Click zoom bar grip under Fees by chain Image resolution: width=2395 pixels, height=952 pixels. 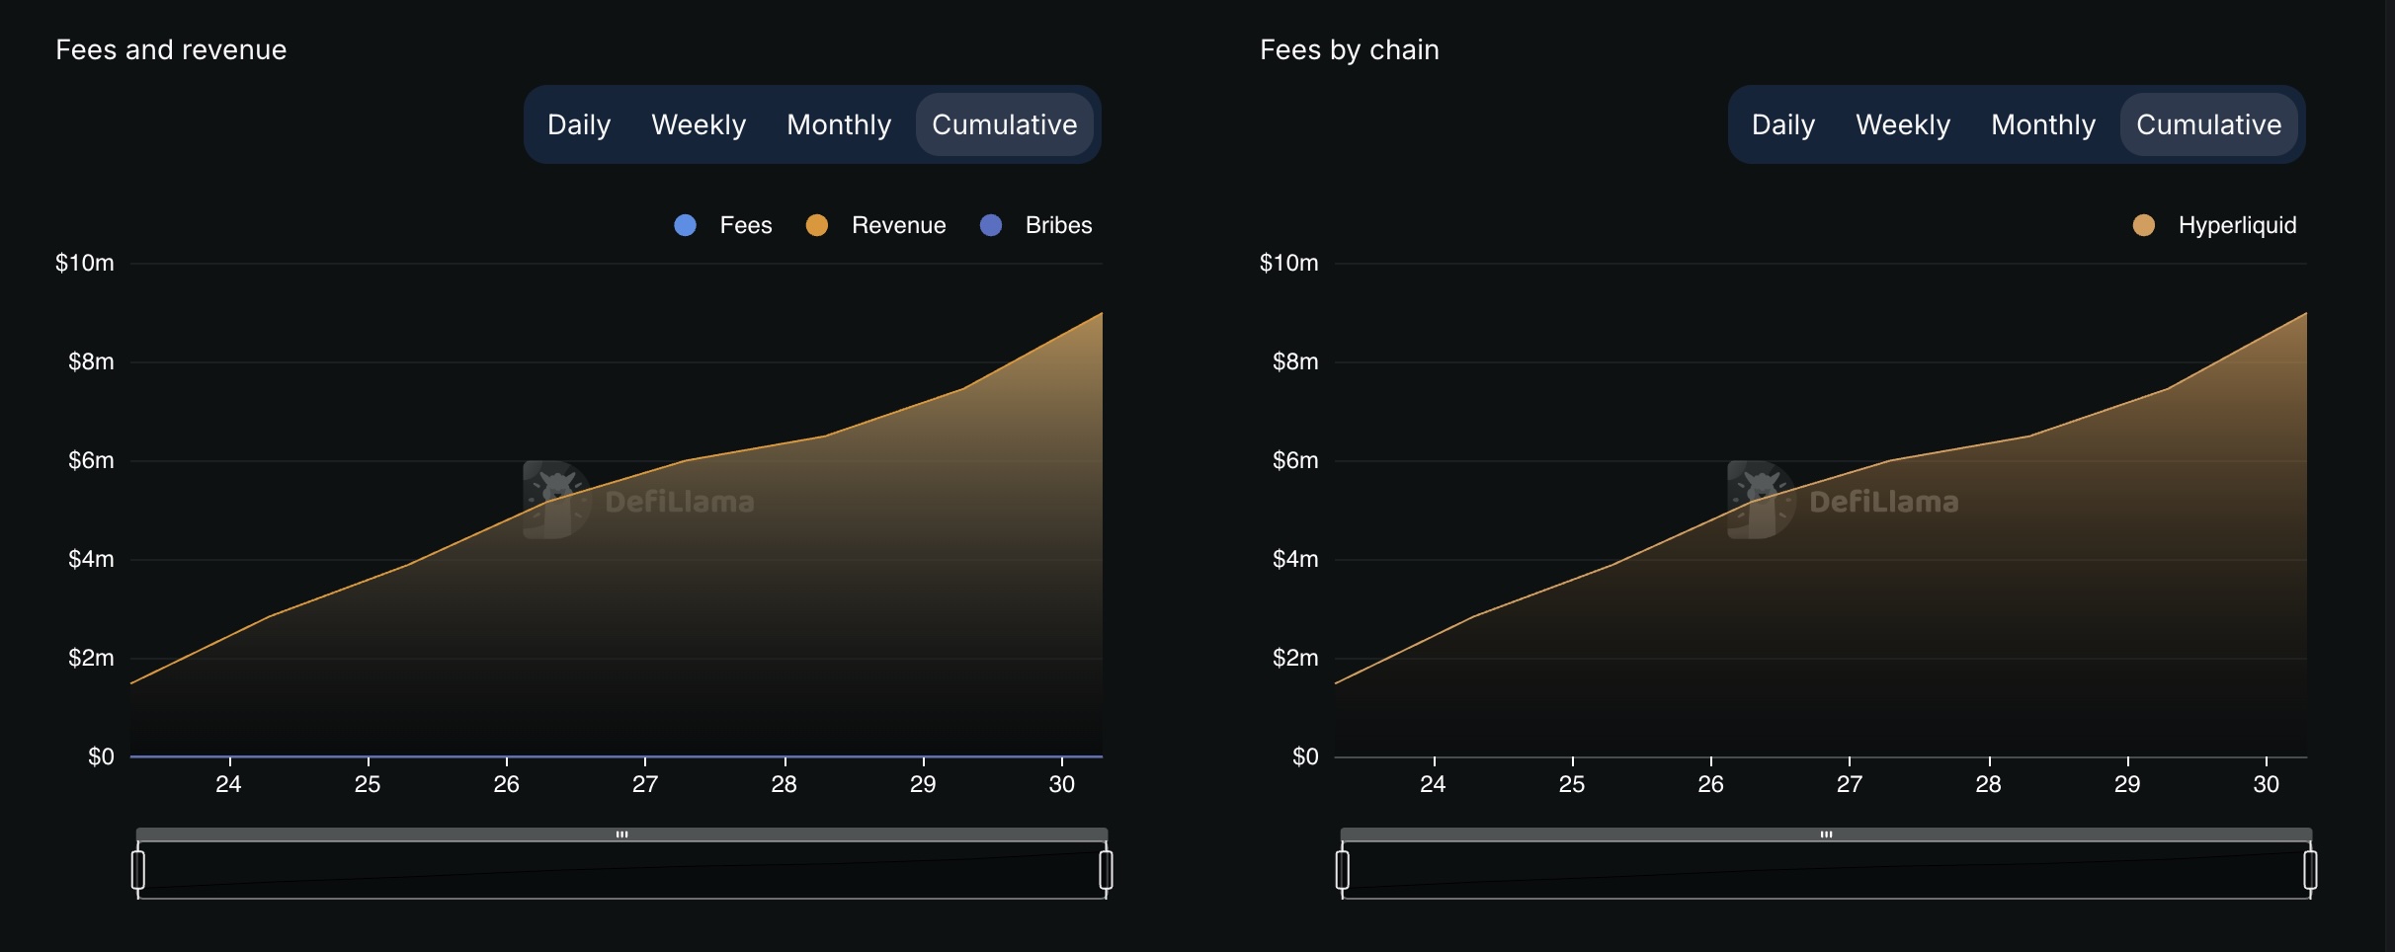tap(1826, 834)
